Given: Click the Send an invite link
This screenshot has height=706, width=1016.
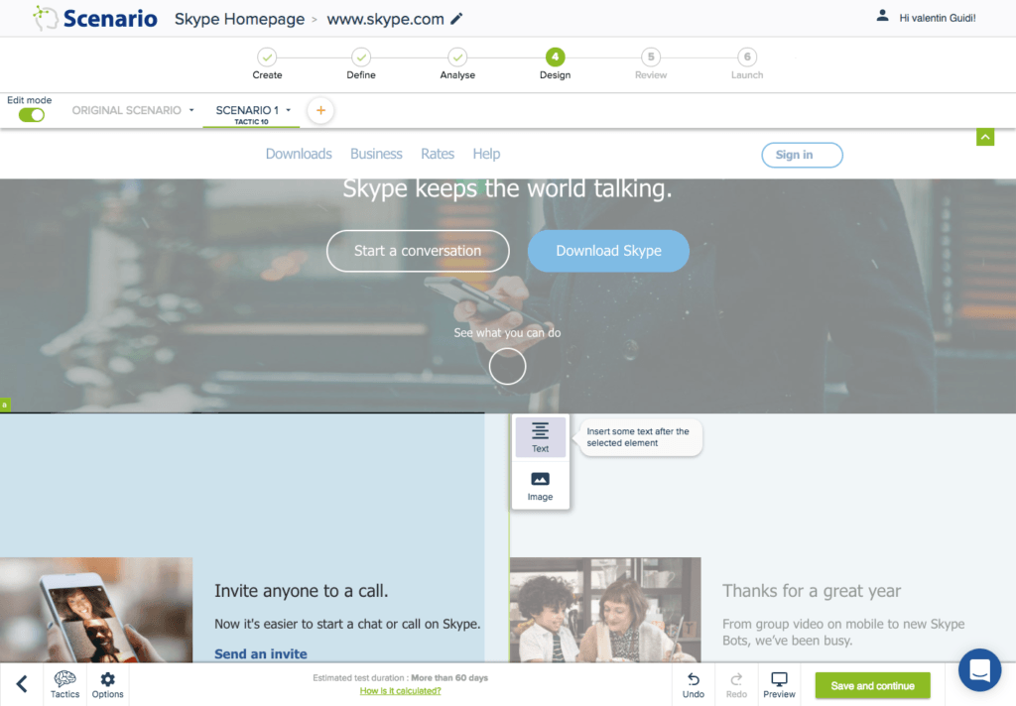Looking at the screenshot, I should pos(261,653).
